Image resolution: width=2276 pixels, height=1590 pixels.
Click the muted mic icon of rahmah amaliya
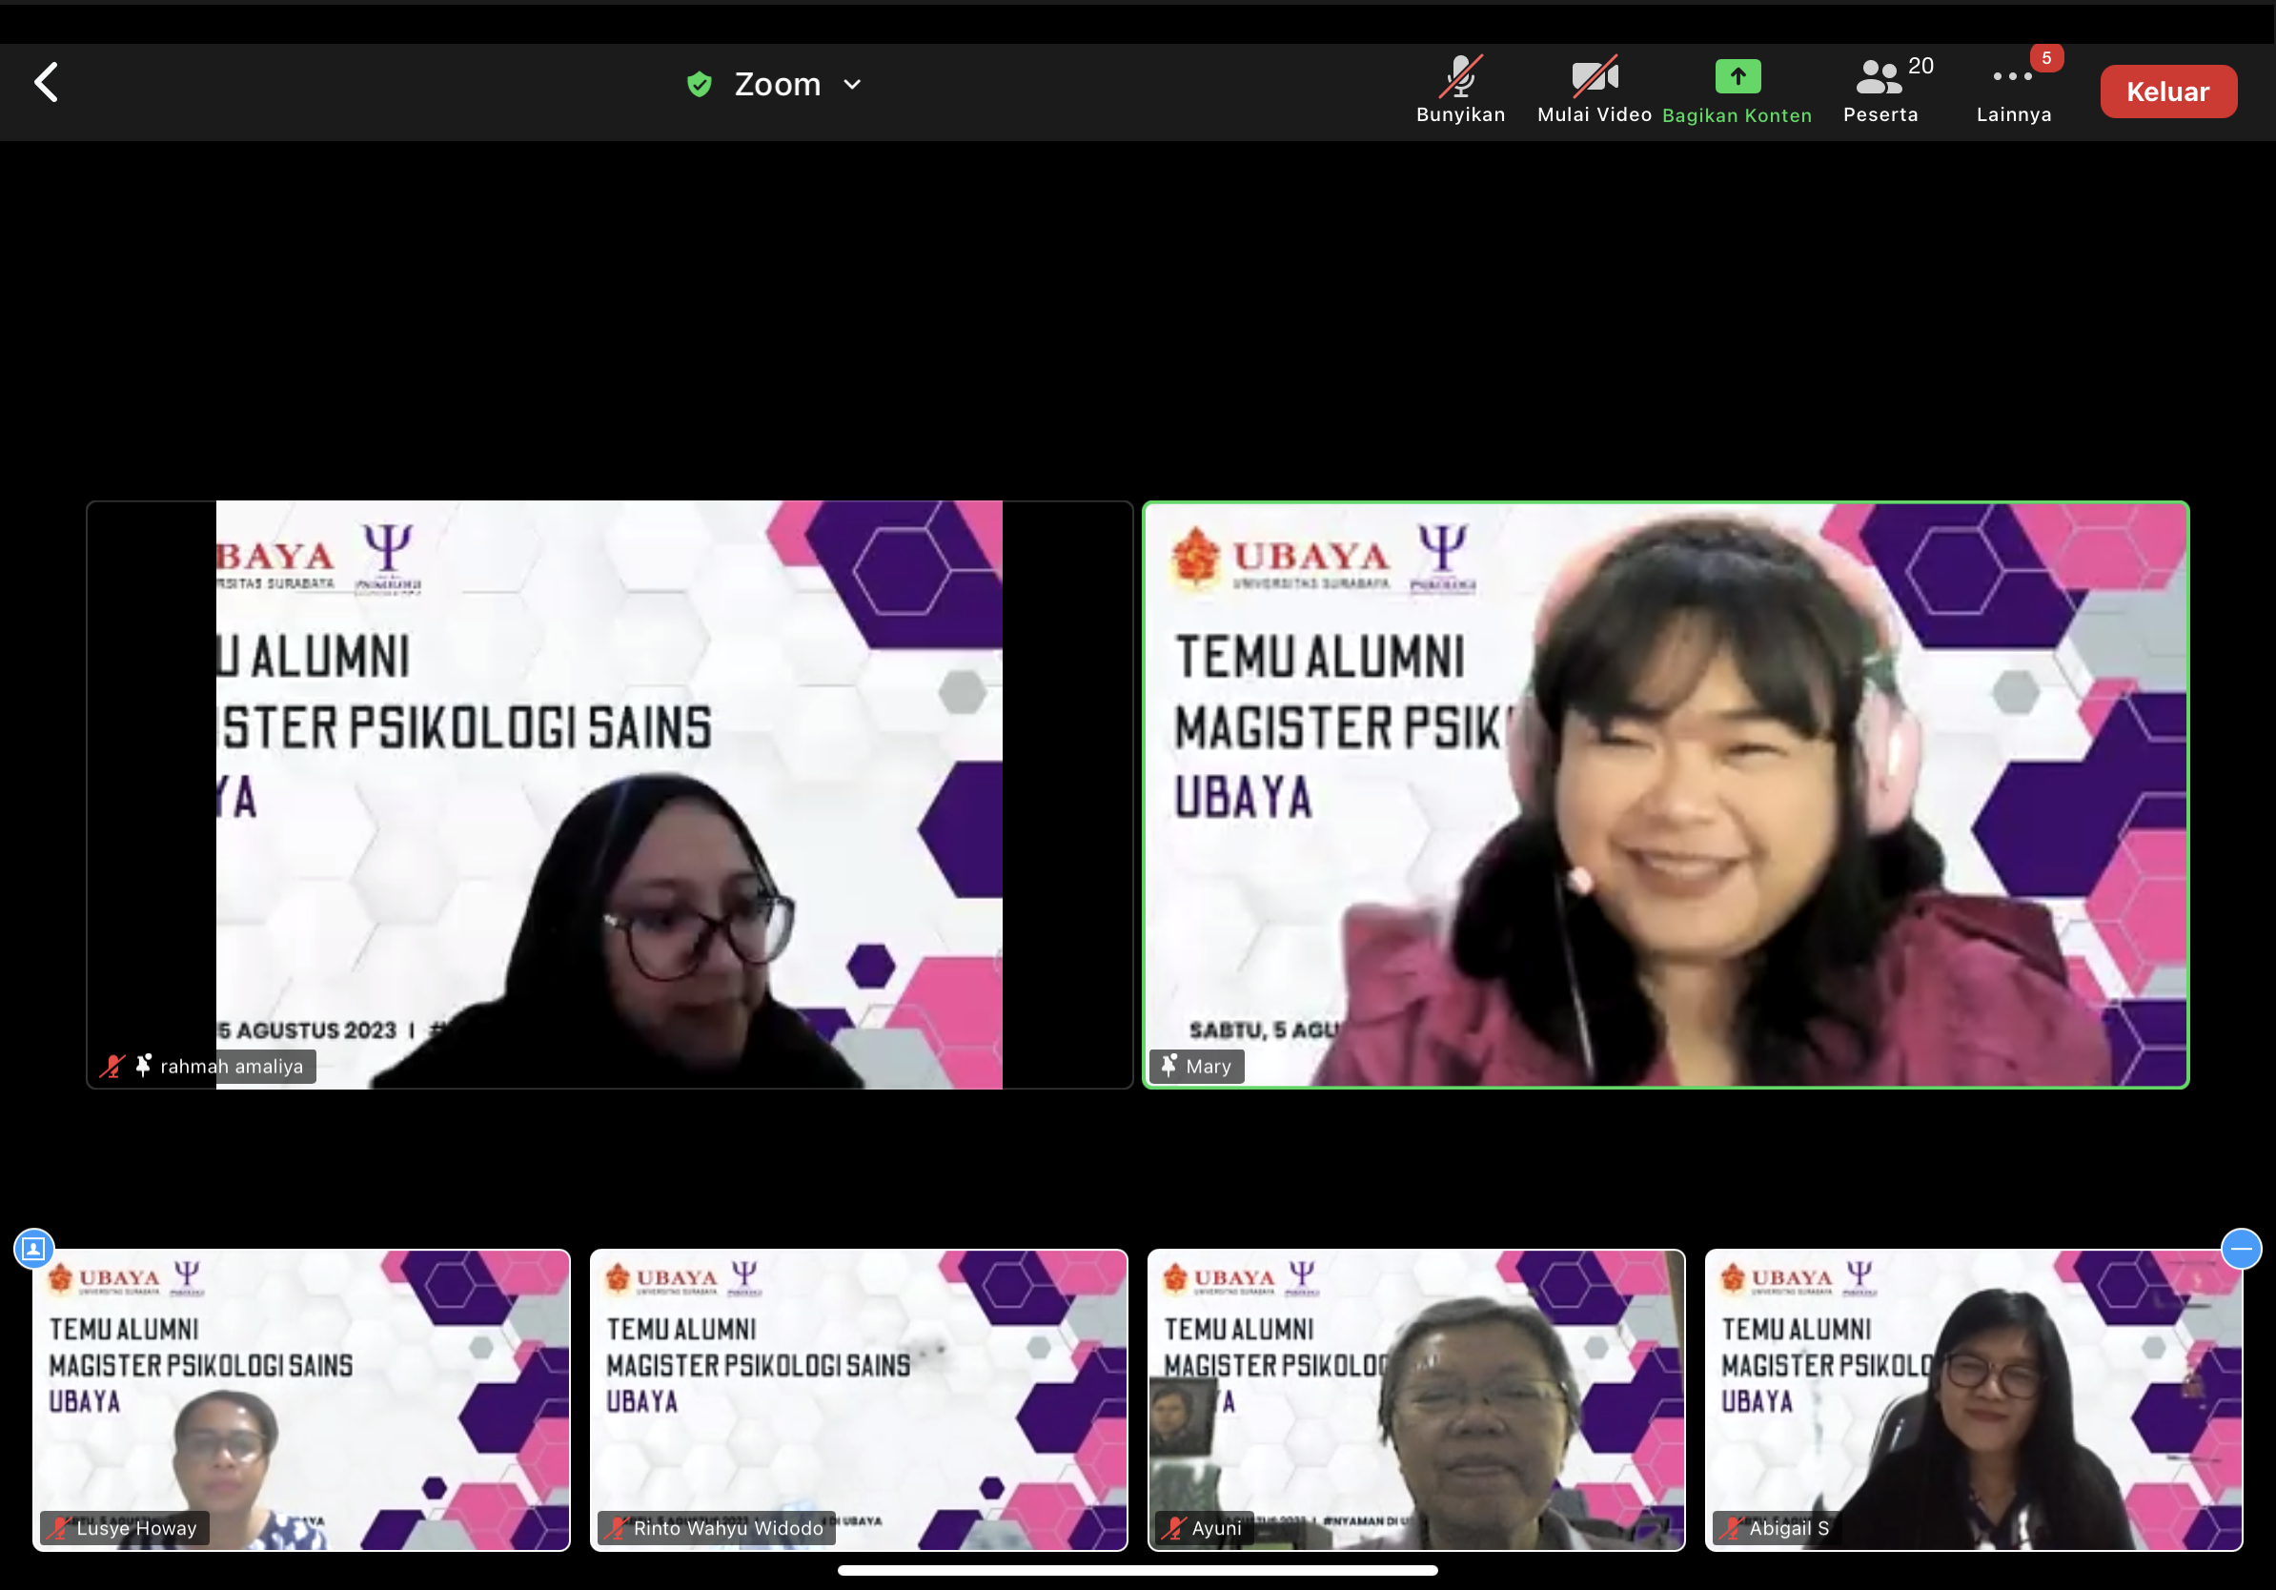(112, 1067)
